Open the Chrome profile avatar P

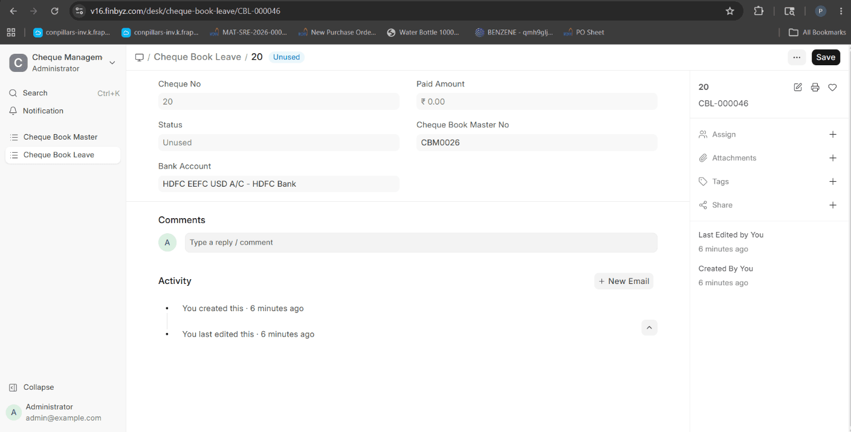click(x=821, y=11)
